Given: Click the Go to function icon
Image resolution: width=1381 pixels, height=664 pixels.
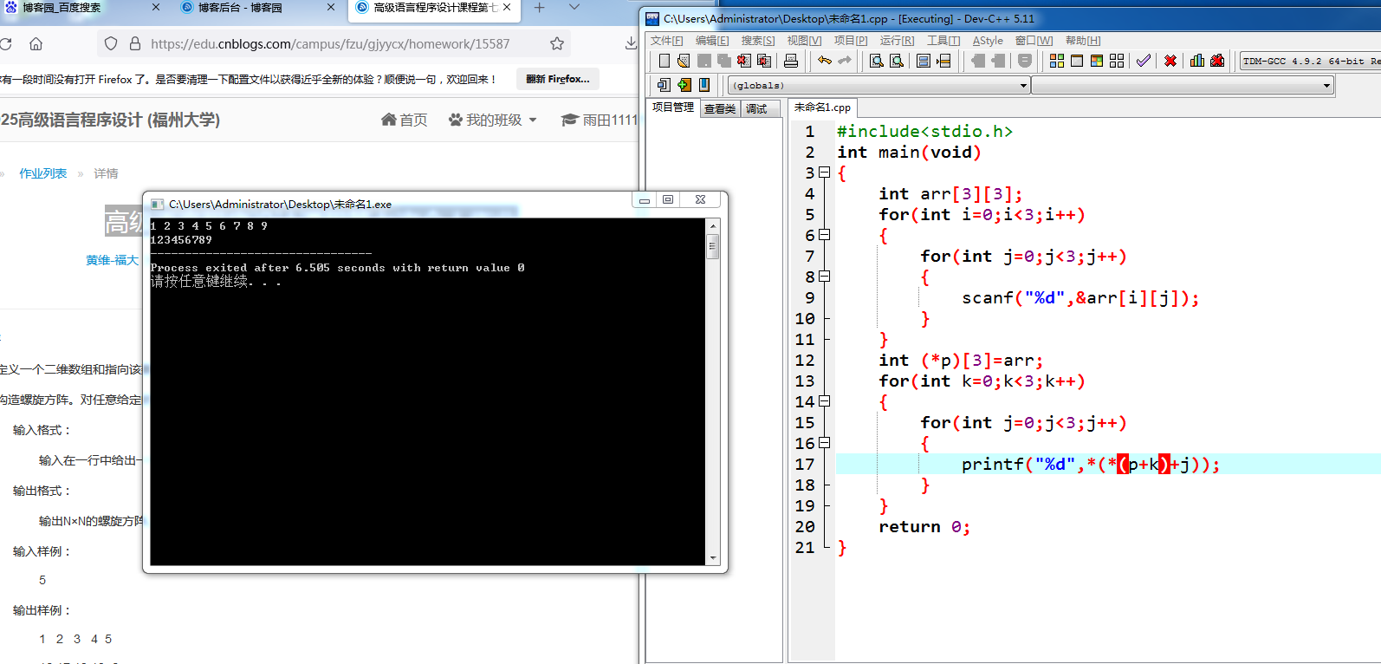Looking at the screenshot, I should pyautogui.click(x=924, y=61).
